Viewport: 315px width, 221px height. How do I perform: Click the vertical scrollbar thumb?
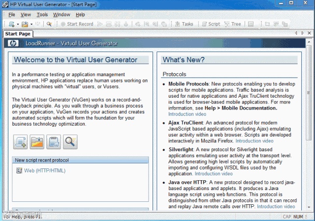(x=309, y=92)
